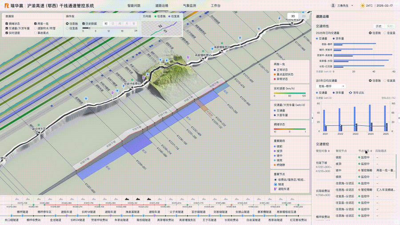
Task: Sort by 管控对象 column arrows
Action: pyautogui.click(x=329, y=151)
